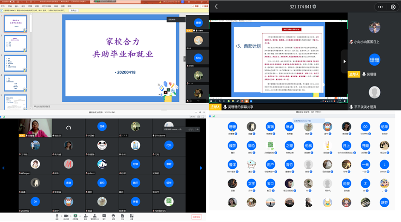Viewport: 401px width, 222px height.
Task: Select slide 1 thumbnail
Action: (x=15, y=24)
